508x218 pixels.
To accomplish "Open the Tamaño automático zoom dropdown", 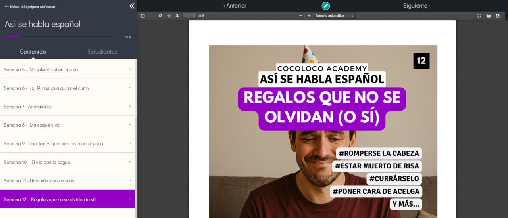I will [335, 15].
